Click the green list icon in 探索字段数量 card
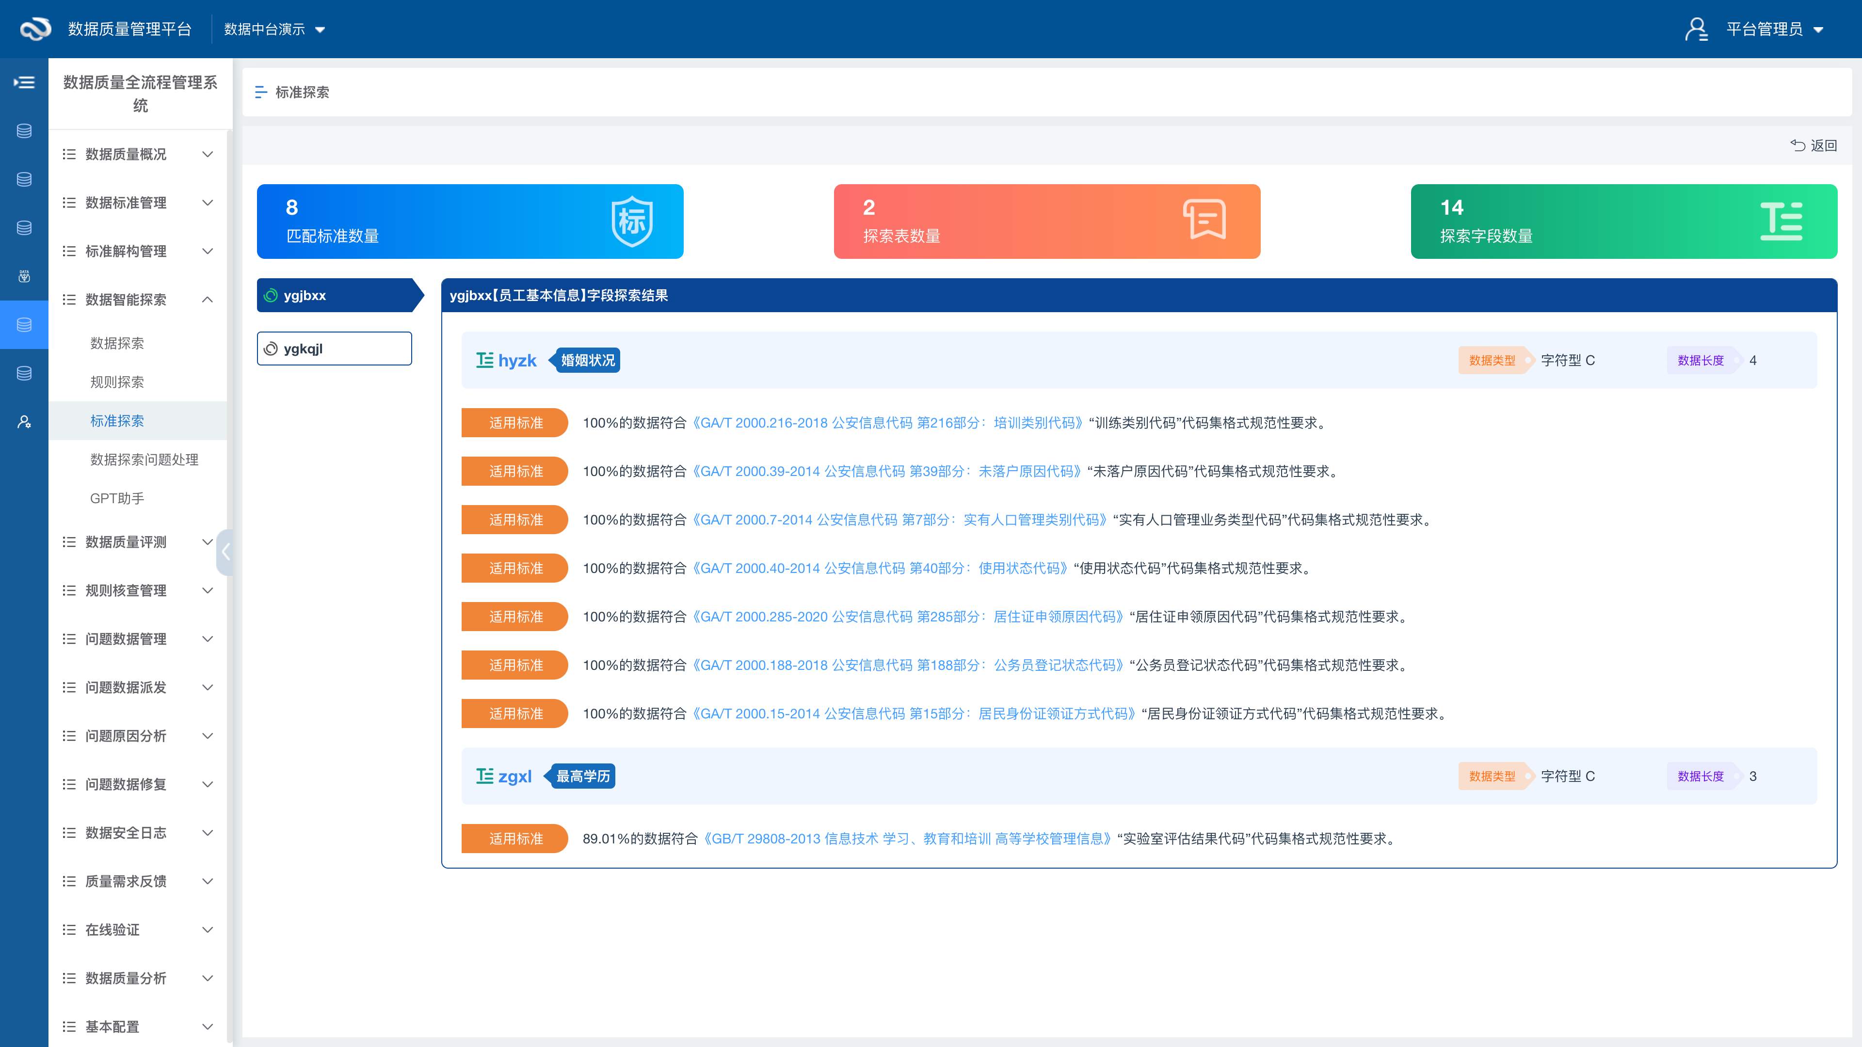Viewport: 1862px width, 1047px height. 1781,221
